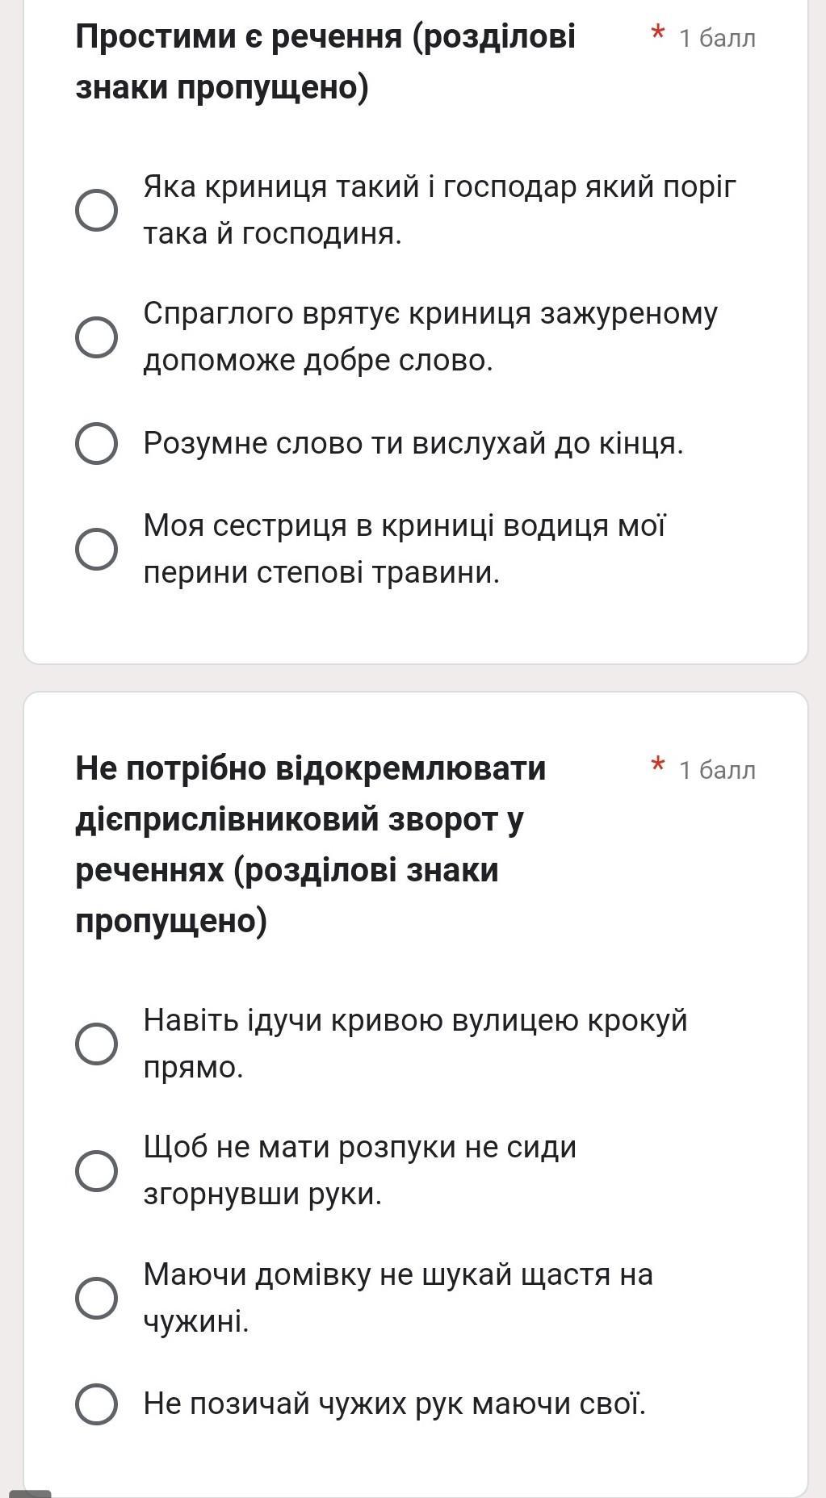This screenshot has width=826, height=1498.
Task: Pick radio 'Моя сестриця в криниці водиця'
Action: coord(96,549)
